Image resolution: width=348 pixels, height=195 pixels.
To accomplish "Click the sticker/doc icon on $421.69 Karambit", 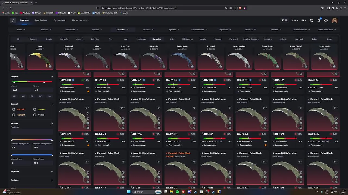I will coord(88,114).
